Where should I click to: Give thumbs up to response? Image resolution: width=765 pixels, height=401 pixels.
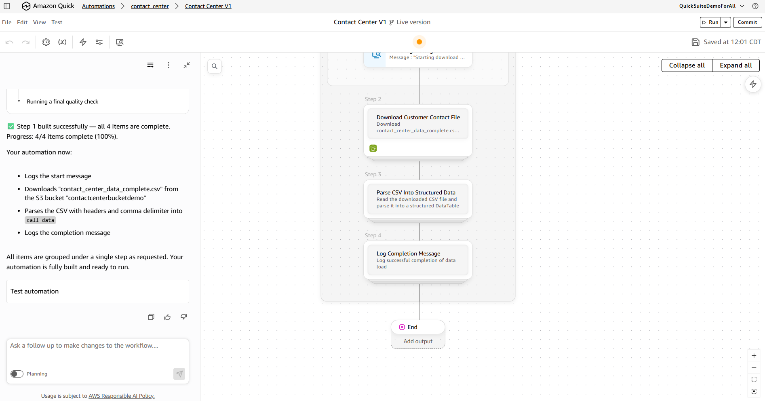(x=167, y=317)
